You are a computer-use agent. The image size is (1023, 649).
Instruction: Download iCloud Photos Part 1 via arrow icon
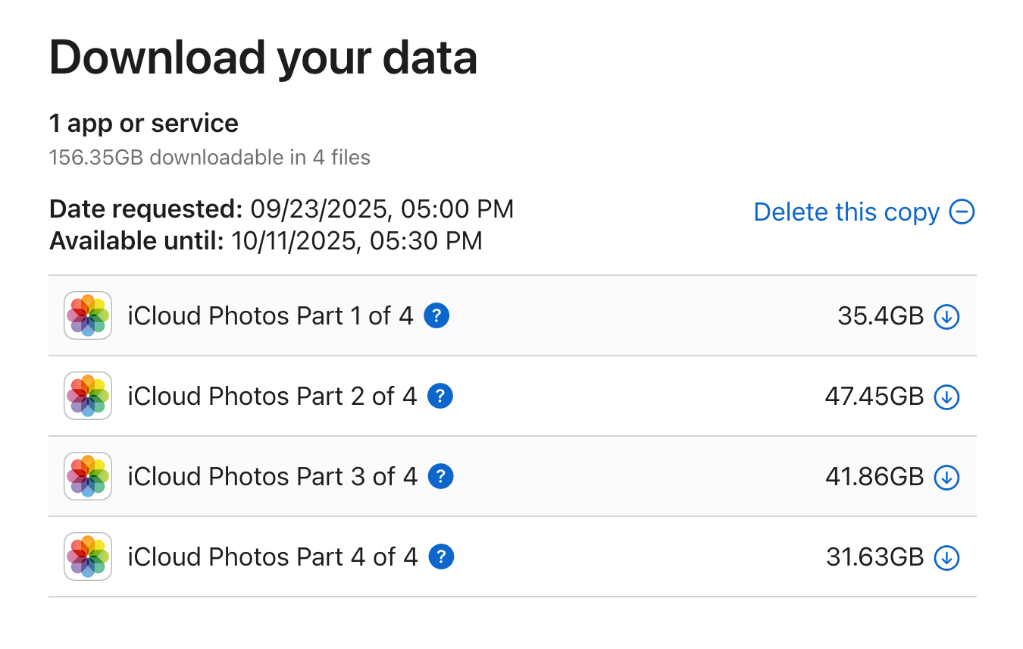pos(946,316)
